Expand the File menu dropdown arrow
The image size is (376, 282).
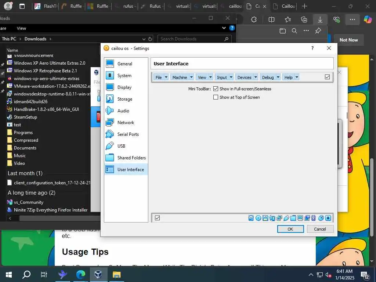(x=166, y=77)
